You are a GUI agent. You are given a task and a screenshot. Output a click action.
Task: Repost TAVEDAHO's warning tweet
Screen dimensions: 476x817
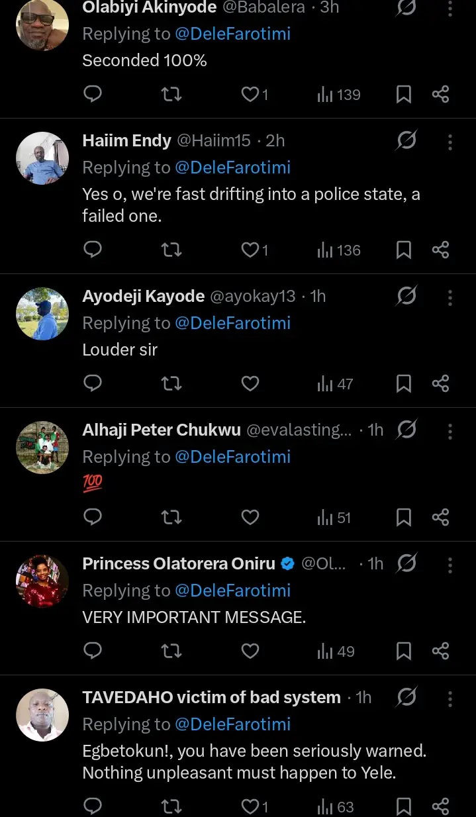[171, 806]
